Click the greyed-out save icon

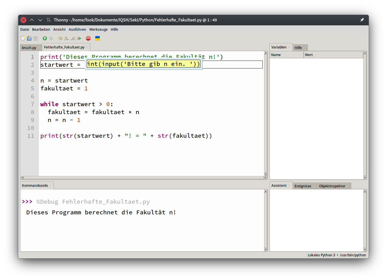[x=36, y=38]
